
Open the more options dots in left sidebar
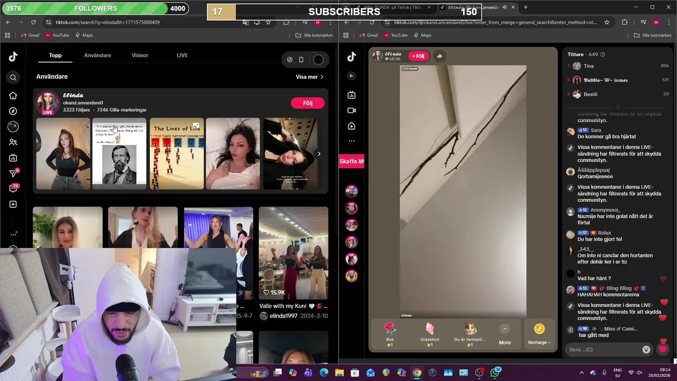13,234
